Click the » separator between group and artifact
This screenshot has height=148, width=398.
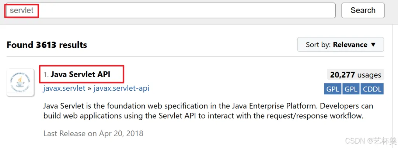coord(90,89)
